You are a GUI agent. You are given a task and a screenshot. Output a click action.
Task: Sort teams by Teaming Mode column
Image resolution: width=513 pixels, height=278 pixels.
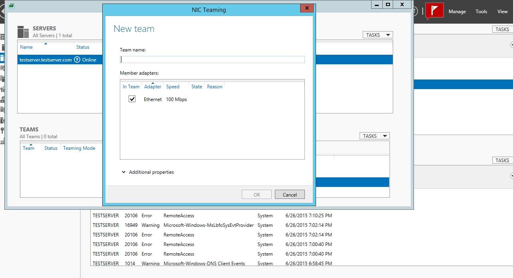coord(79,148)
